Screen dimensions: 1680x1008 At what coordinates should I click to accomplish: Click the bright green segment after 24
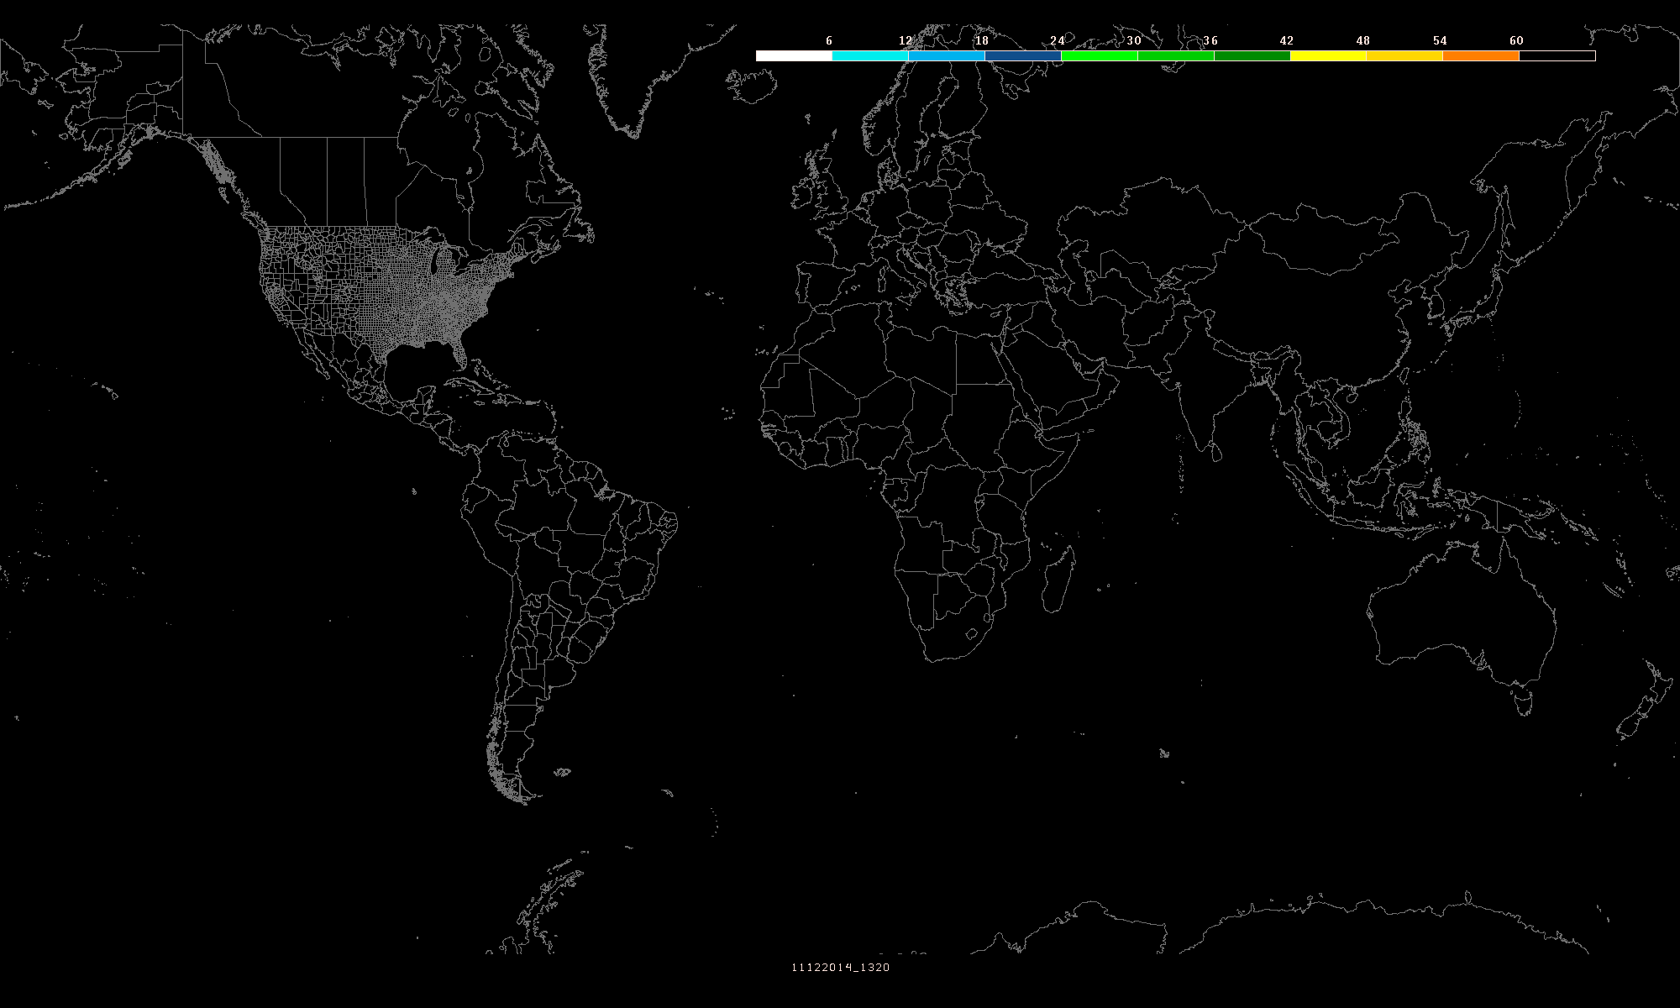coord(1099,56)
